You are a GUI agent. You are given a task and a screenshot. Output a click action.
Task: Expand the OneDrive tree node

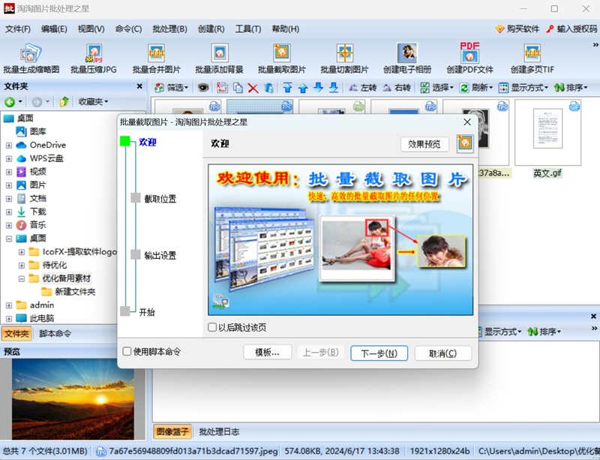click(9, 145)
